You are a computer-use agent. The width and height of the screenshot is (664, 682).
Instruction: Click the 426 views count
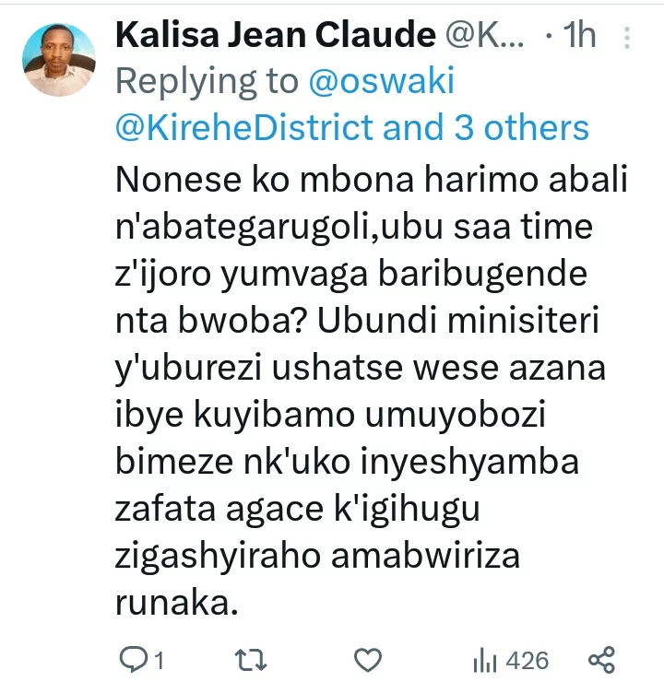[x=528, y=661]
